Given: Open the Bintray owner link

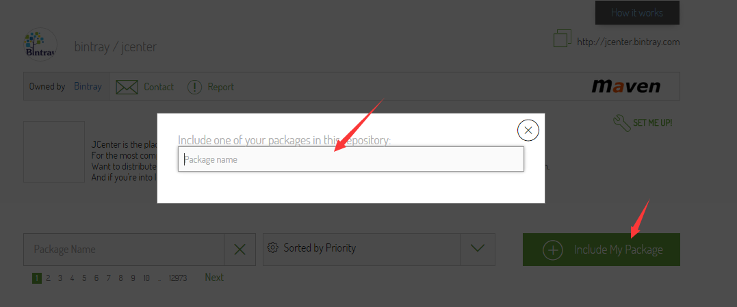Looking at the screenshot, I should tap(88, 86).
